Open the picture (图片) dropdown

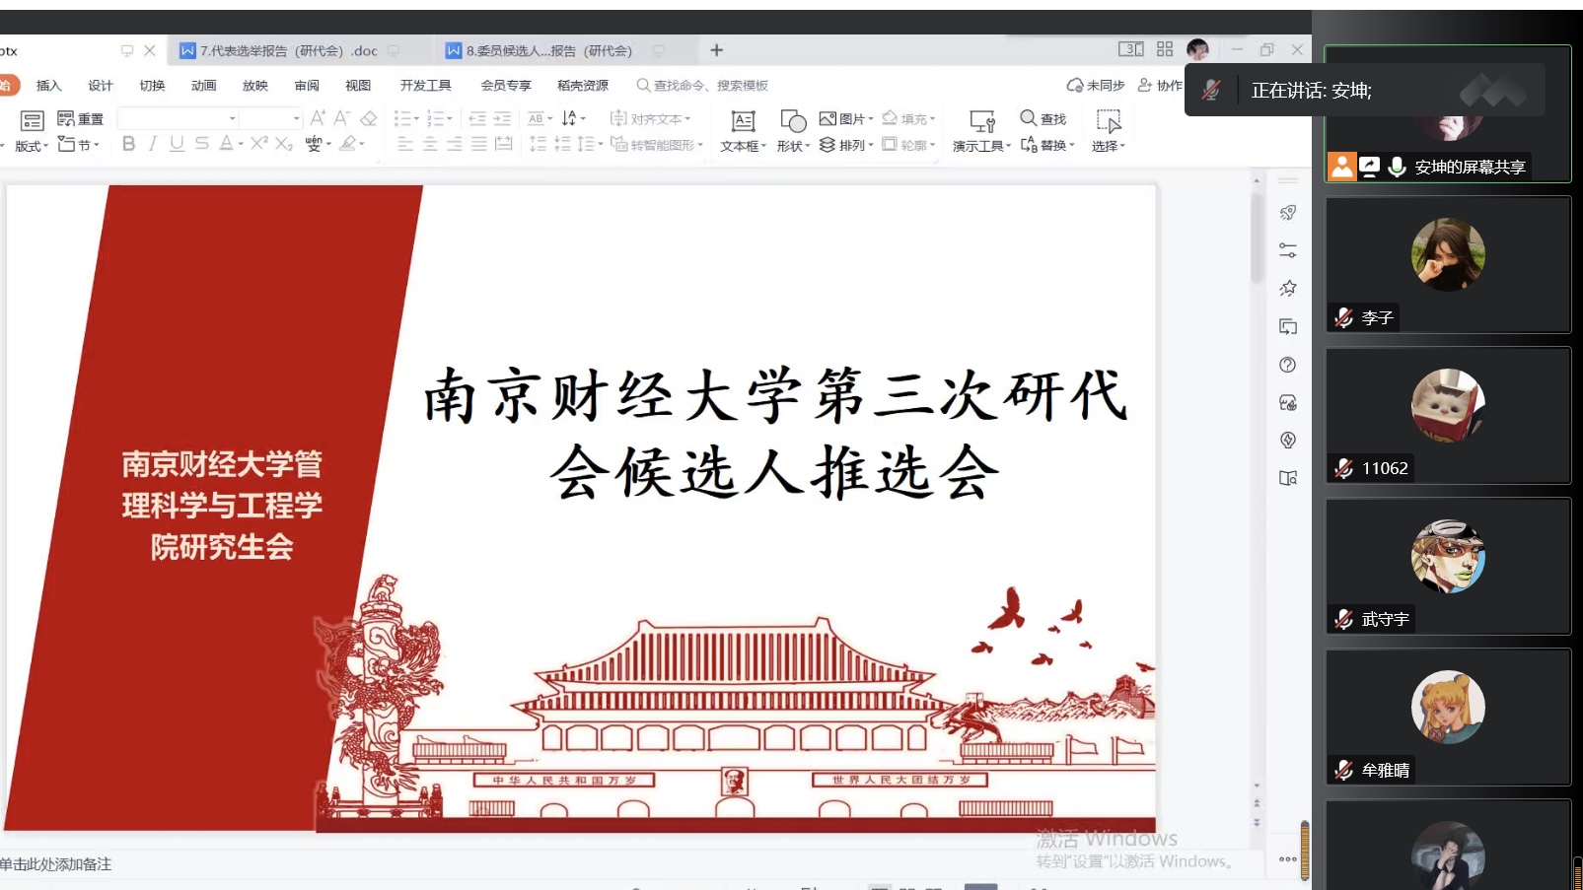pos(847,118)
